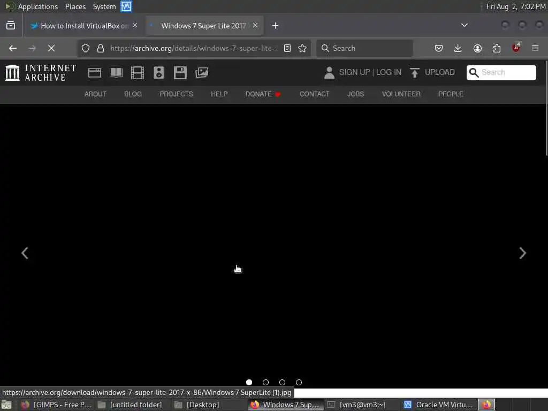Click the UPLOAD link
Viewport: 548px width, 411px height.
click(x=440, y=72)
